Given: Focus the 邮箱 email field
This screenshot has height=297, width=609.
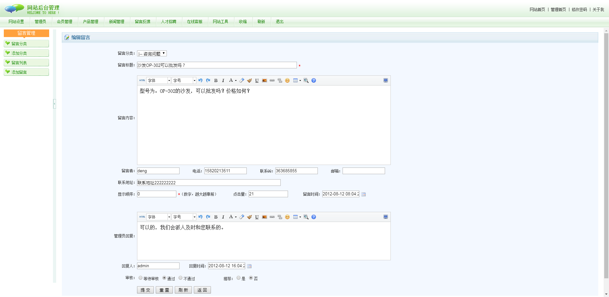Looking at the screenshot, I should [363, 171].
